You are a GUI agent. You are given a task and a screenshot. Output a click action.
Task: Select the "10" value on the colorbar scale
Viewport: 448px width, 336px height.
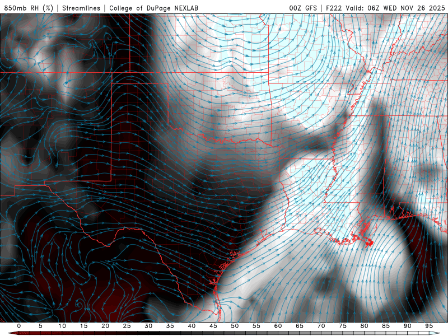[x=62, y=326]
